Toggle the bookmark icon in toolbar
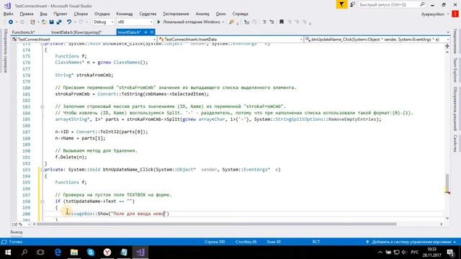The height and width of the screenshot is (259, 461). pos(282,22)
